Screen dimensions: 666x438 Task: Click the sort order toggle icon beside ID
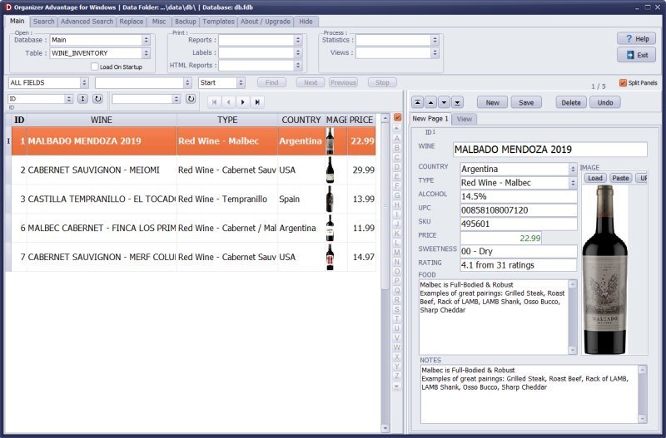click(82, 99)
